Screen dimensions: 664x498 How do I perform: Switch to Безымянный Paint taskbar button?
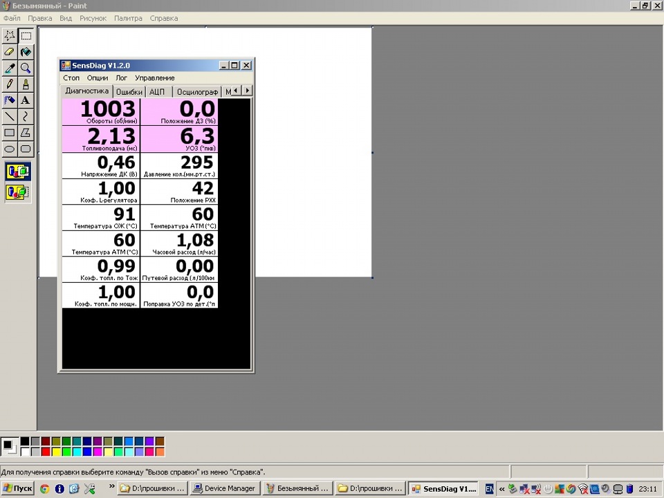(297, 488)
